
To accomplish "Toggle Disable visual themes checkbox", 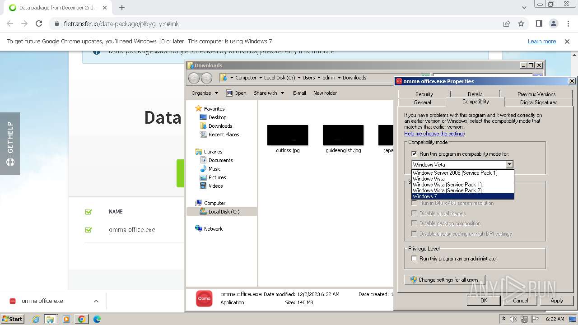I will click(x=414, y=214).
